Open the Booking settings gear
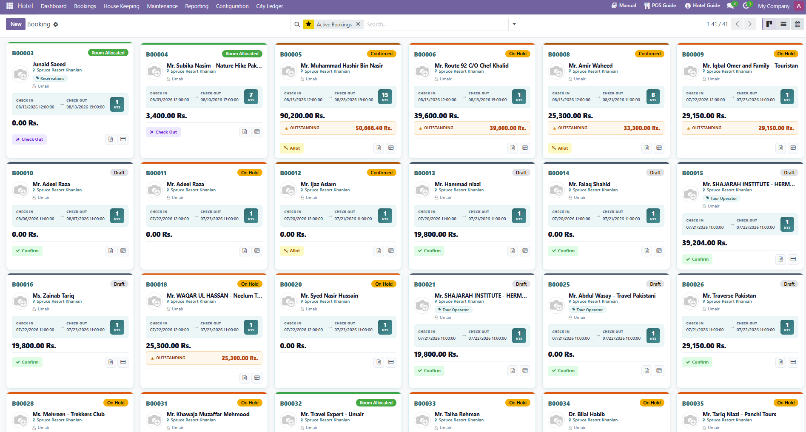The width and height of the screenshot is (806, 432). click(56, 25)
